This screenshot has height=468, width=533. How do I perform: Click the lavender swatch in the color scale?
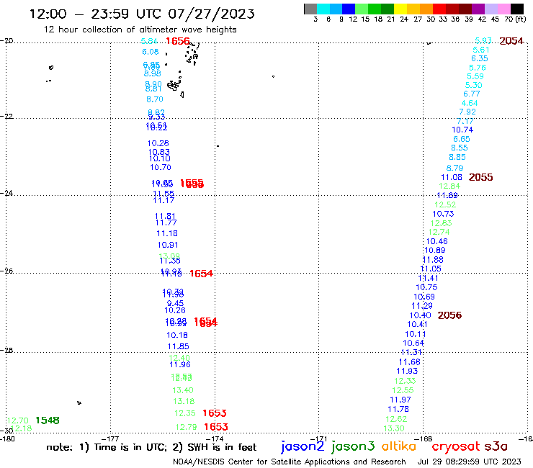coord(491,9)
